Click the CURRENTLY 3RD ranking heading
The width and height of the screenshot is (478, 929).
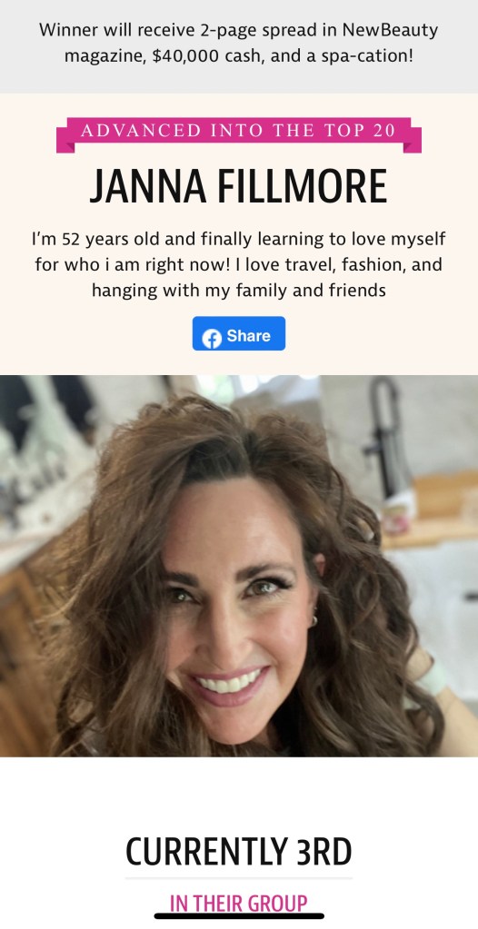click(238, 852)
